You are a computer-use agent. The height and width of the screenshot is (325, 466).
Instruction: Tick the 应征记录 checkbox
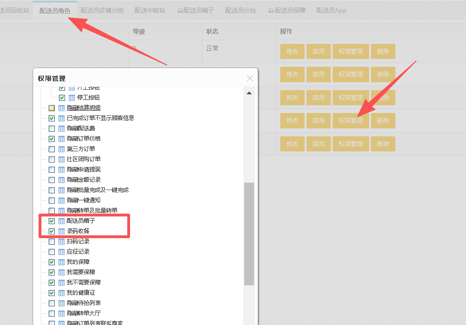point(51,252)
